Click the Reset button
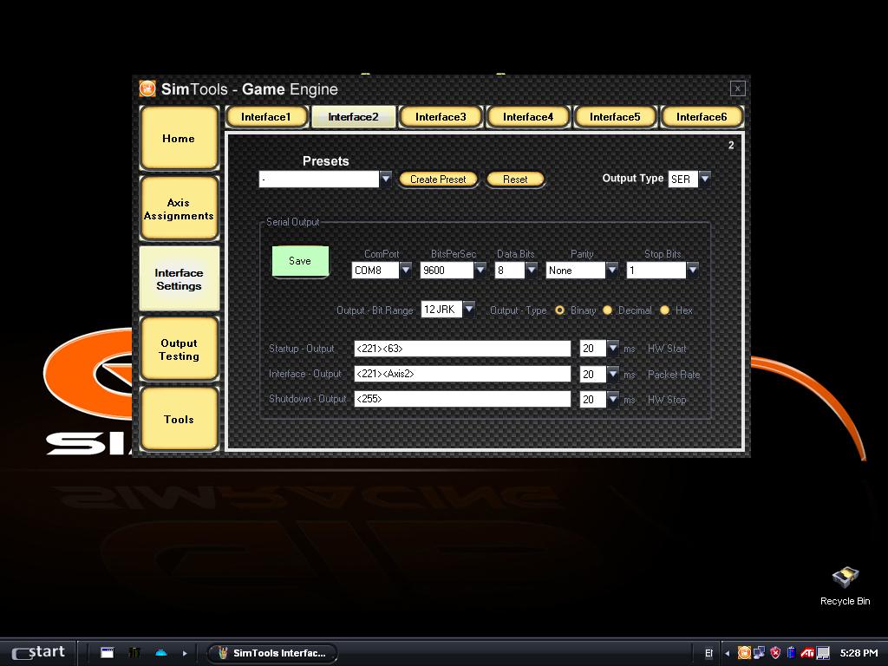 point(515,179)
